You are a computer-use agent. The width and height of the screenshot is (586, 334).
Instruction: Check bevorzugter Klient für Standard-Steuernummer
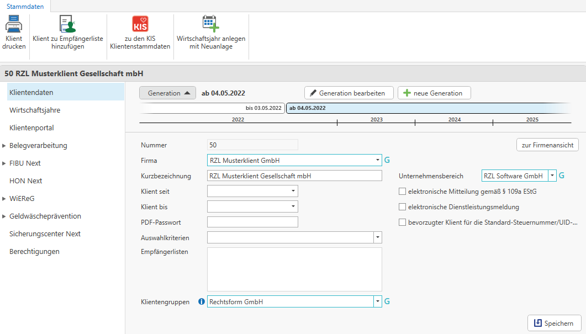402,222
